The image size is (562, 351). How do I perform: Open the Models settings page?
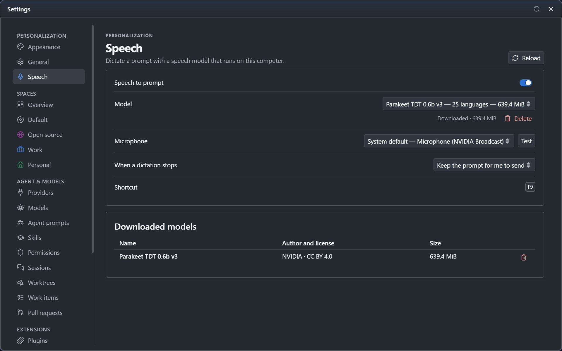[49, 208]
